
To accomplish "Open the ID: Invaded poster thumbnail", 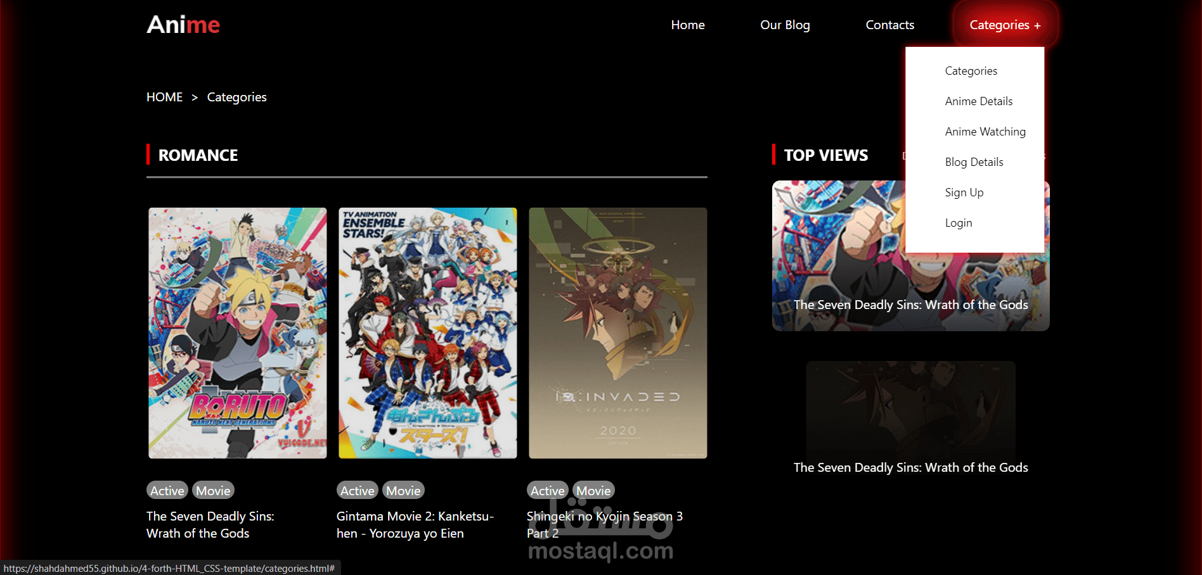I will [618, 333].
